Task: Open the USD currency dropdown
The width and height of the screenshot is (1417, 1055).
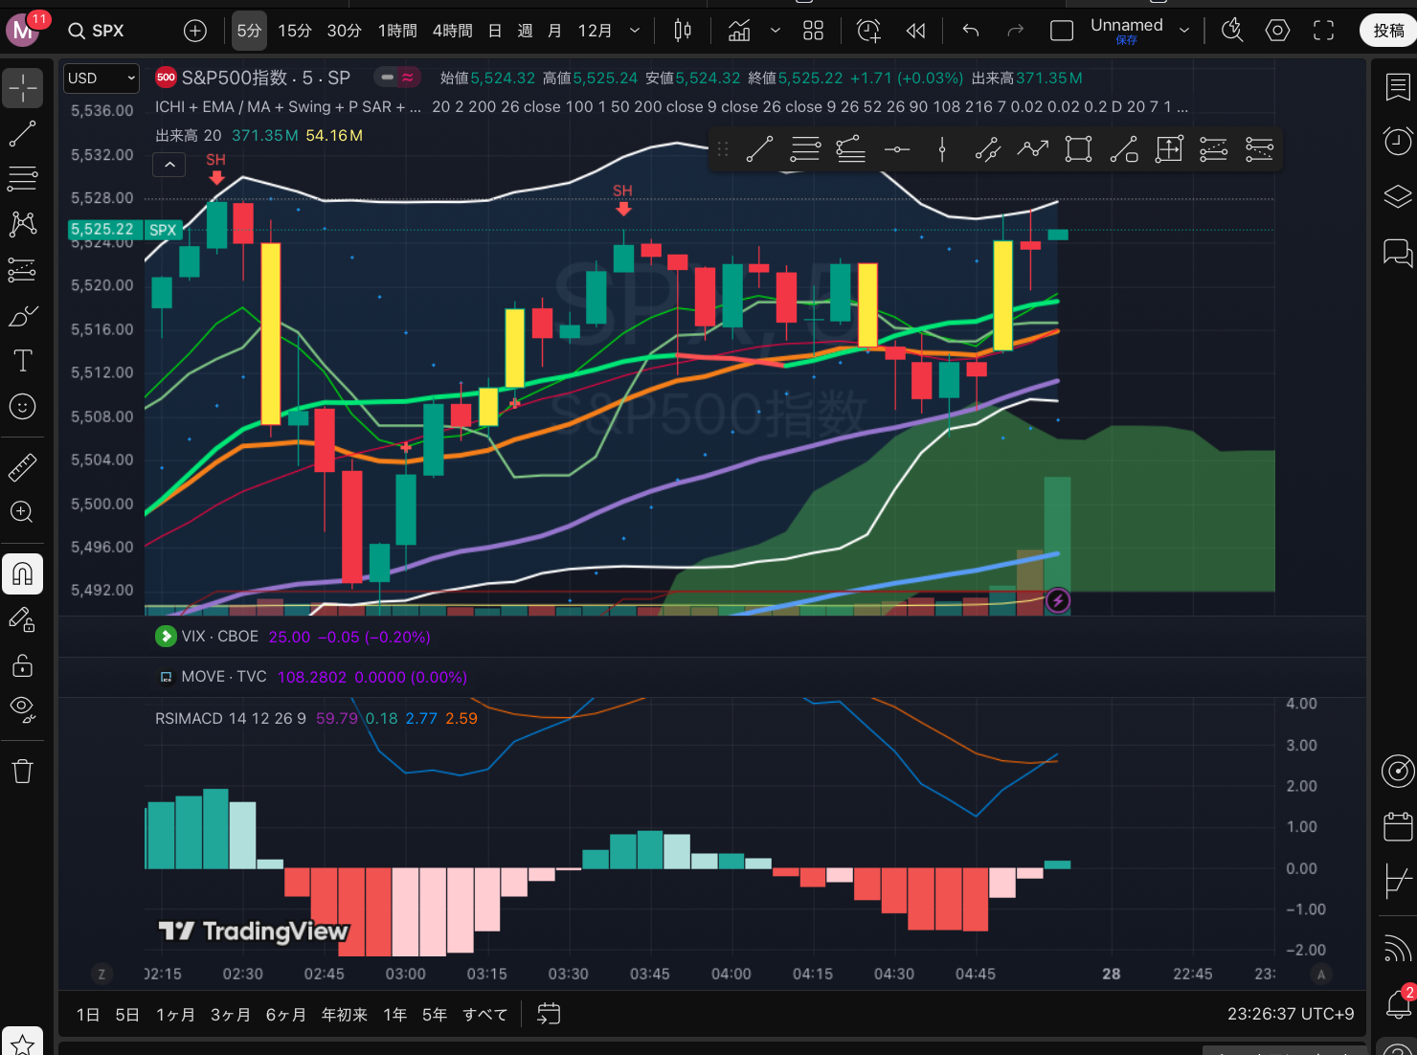Action: coord(101,78)
